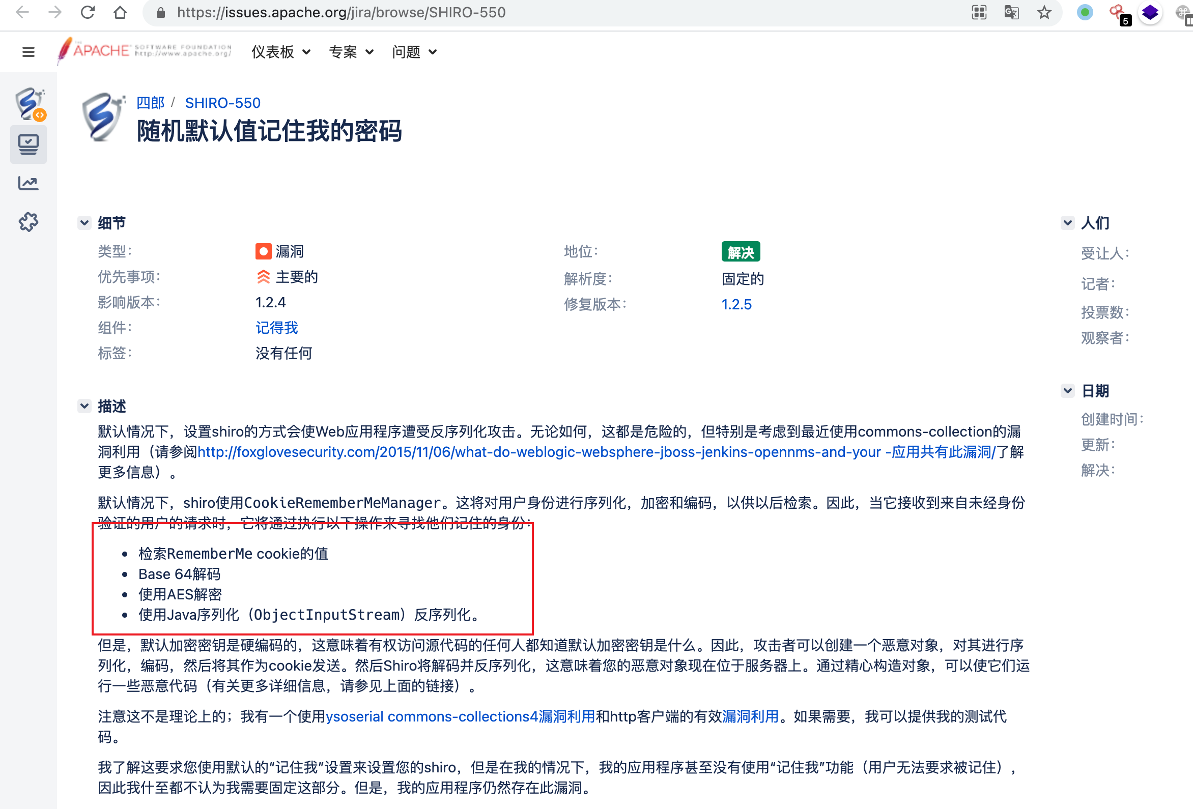Open the 专案 projects menu
The image size is (1193, 809).
[351, 52]
